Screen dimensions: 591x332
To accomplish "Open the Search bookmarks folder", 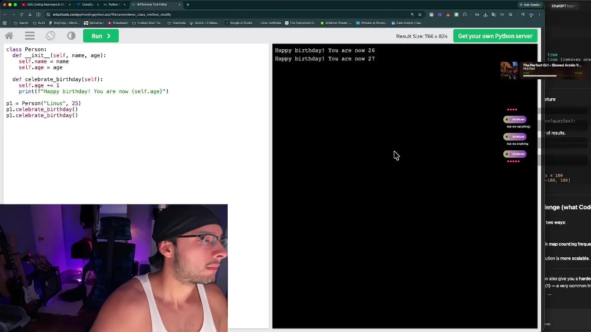I will point(21,23).
